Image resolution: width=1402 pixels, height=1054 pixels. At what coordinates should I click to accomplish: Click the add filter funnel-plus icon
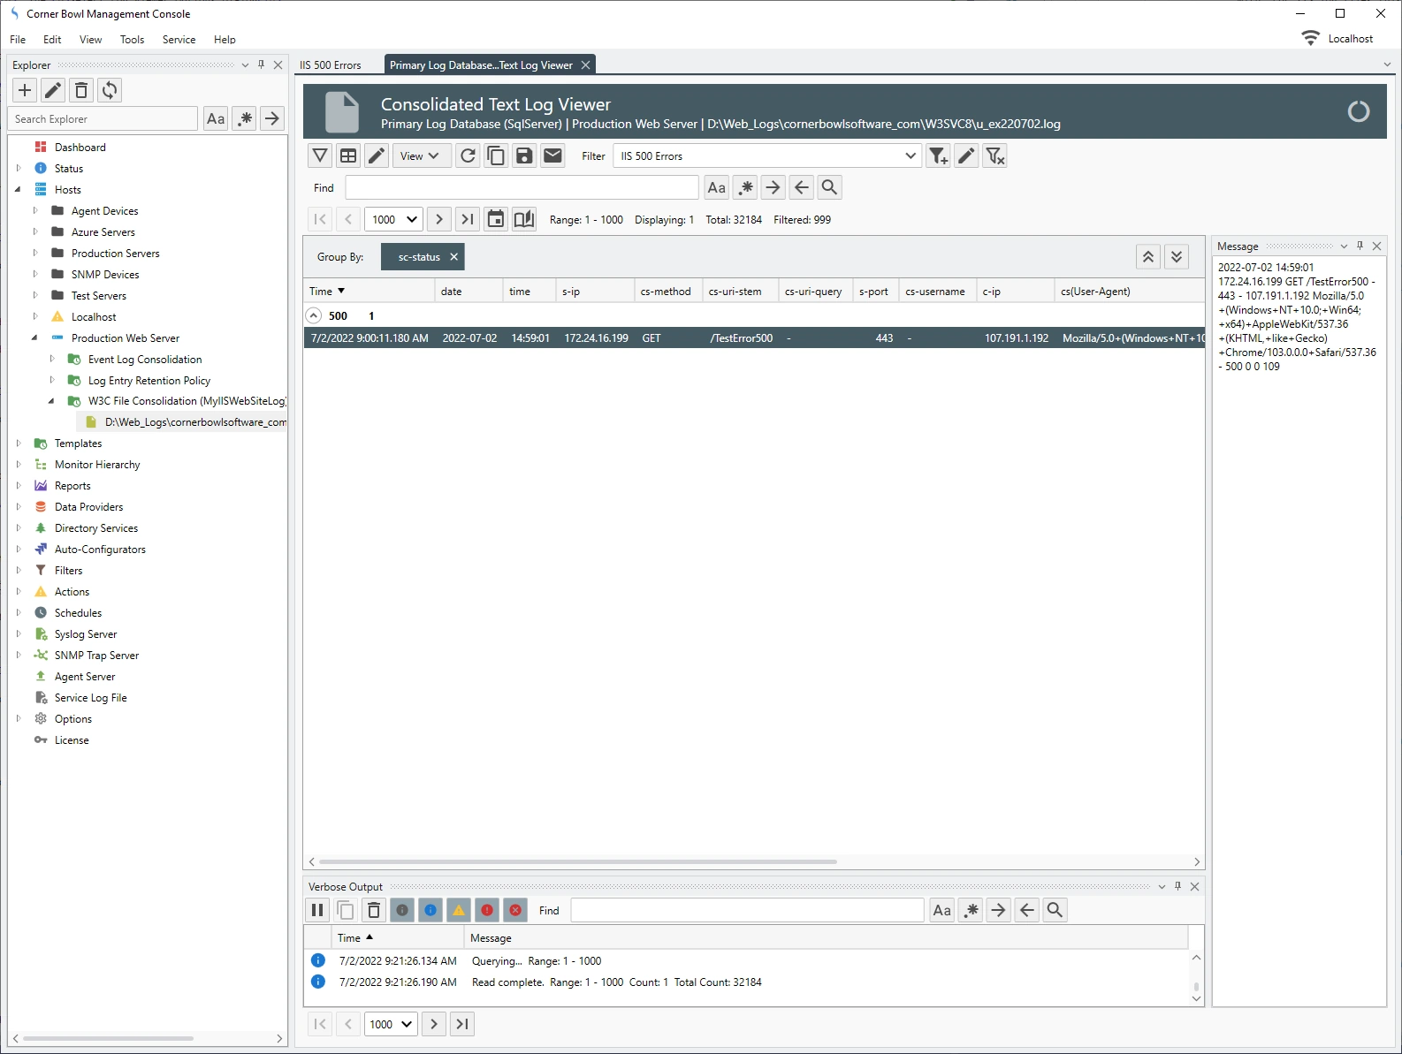[x=938, y=156]
